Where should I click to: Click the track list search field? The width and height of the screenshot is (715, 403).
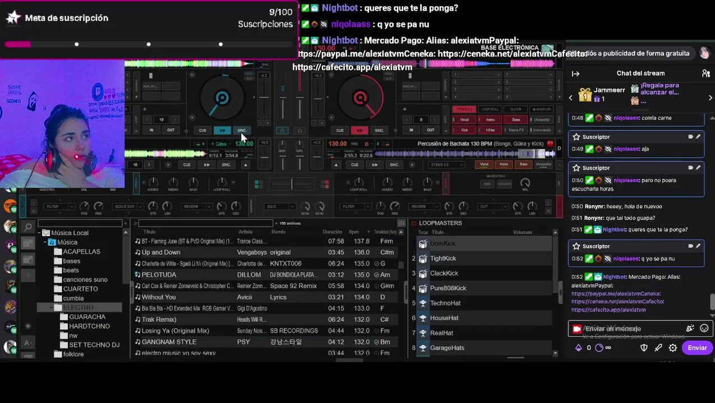coord(205,223)
